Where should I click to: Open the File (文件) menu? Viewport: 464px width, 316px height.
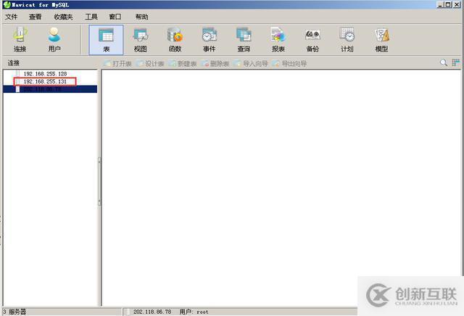pyautogui.click(x=12, y=17)
